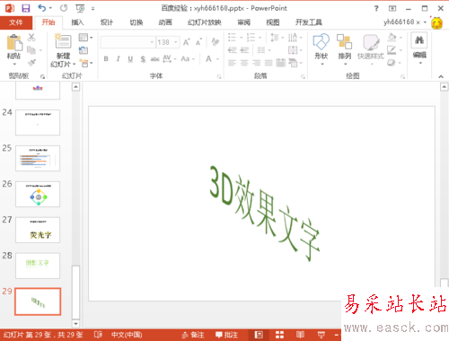The width and height of the screenshot is (449, 341).
Task: Open Quick Styles gallery
Action: (371, 48)
